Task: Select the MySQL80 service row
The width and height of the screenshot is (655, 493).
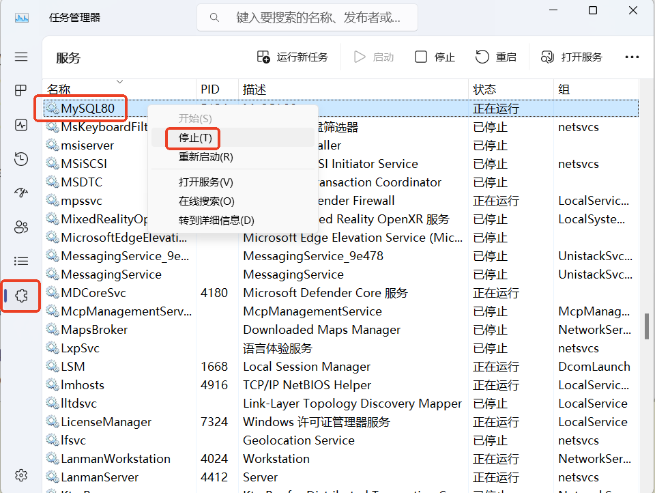Action: coord(341,109)
